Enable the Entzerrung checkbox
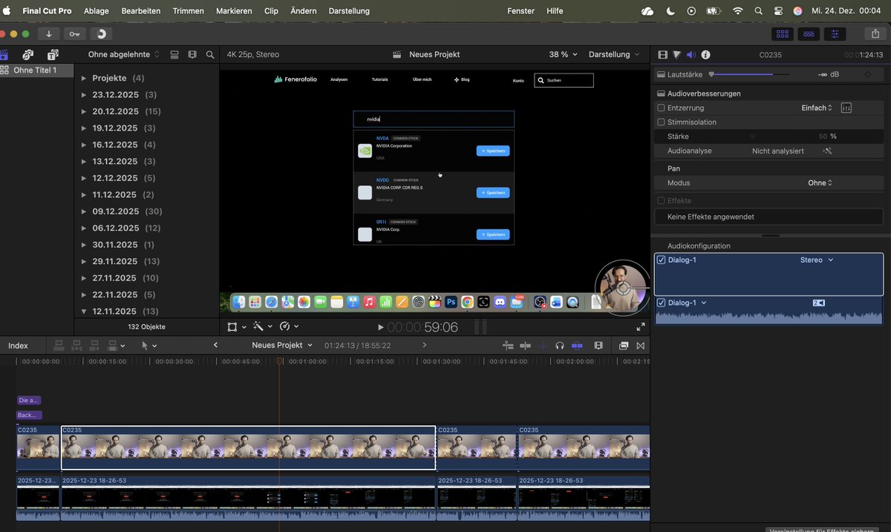Image resolution: width=891 pixels, height=532 pixels. pos(662,108)
